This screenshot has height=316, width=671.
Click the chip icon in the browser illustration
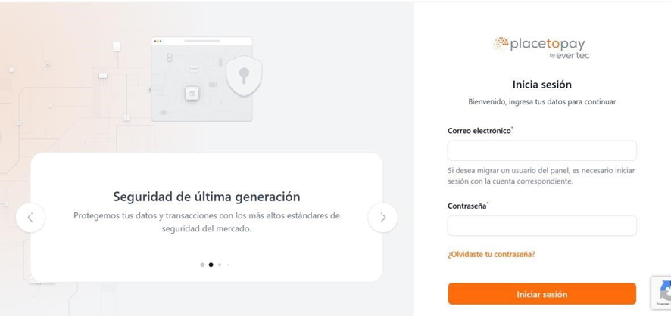tap(192, 93)
